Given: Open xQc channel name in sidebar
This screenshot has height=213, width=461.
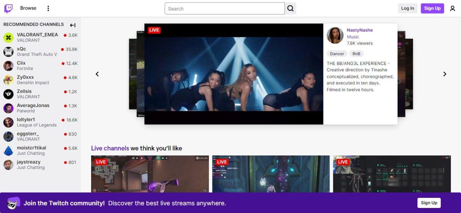Looking at the screenshot, I should click(x=21, y=49).
